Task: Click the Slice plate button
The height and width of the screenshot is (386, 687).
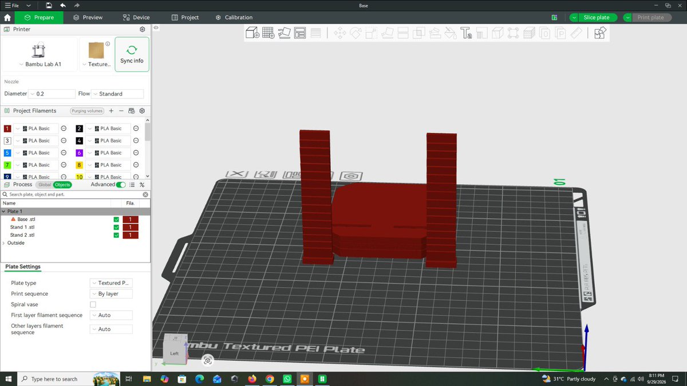Action: (x=598, y=18)
